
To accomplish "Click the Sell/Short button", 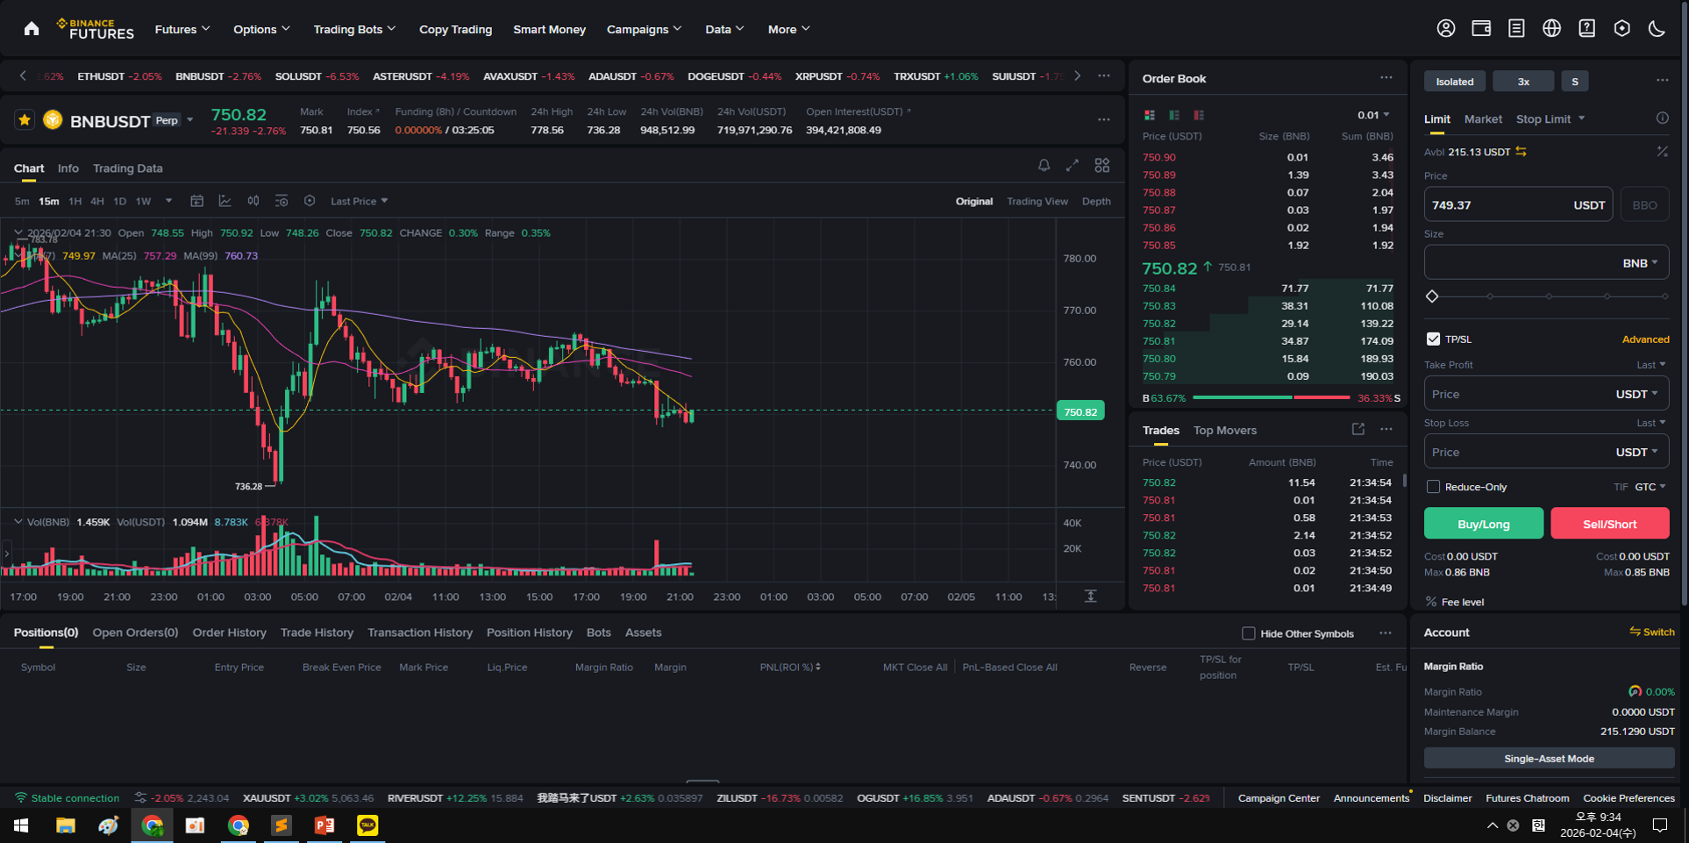I will tap(1610, 524).
